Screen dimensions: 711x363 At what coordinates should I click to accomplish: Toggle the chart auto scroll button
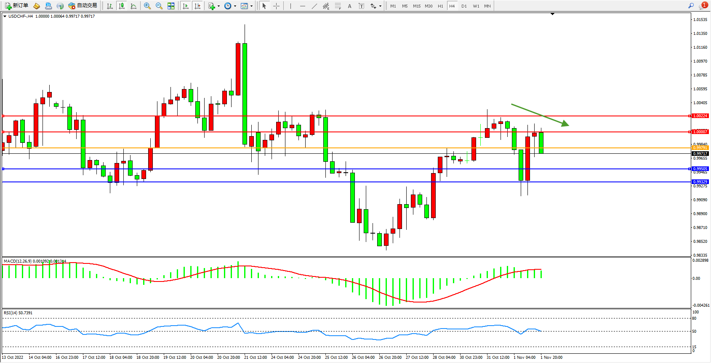click(x=185, y=6)
